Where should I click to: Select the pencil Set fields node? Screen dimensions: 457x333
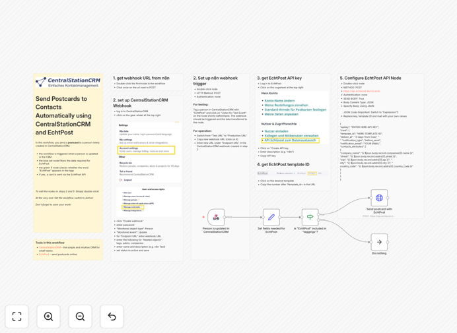click(x=271, y=217)
